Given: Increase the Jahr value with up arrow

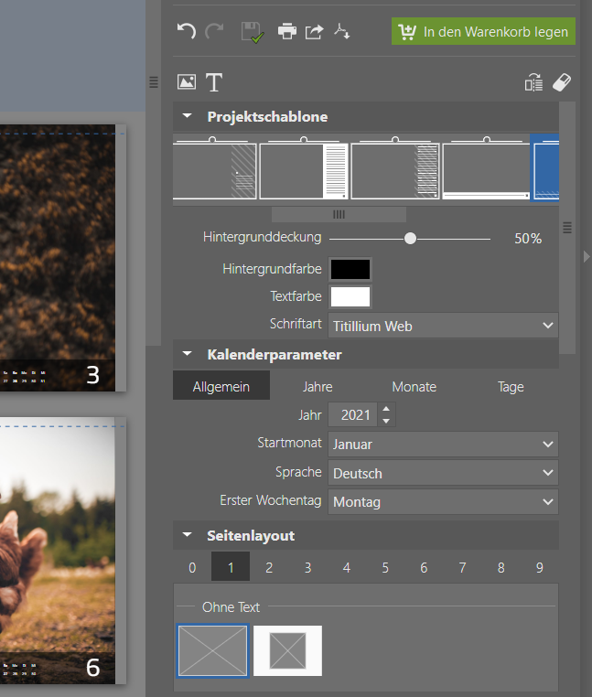Looking at the screenshot, I should [x=386, y=409].
